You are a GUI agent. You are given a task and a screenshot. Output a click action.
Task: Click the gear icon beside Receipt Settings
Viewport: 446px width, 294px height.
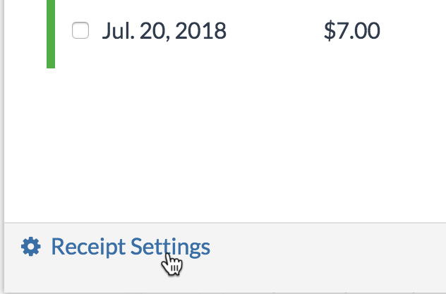tap(30, 247)
